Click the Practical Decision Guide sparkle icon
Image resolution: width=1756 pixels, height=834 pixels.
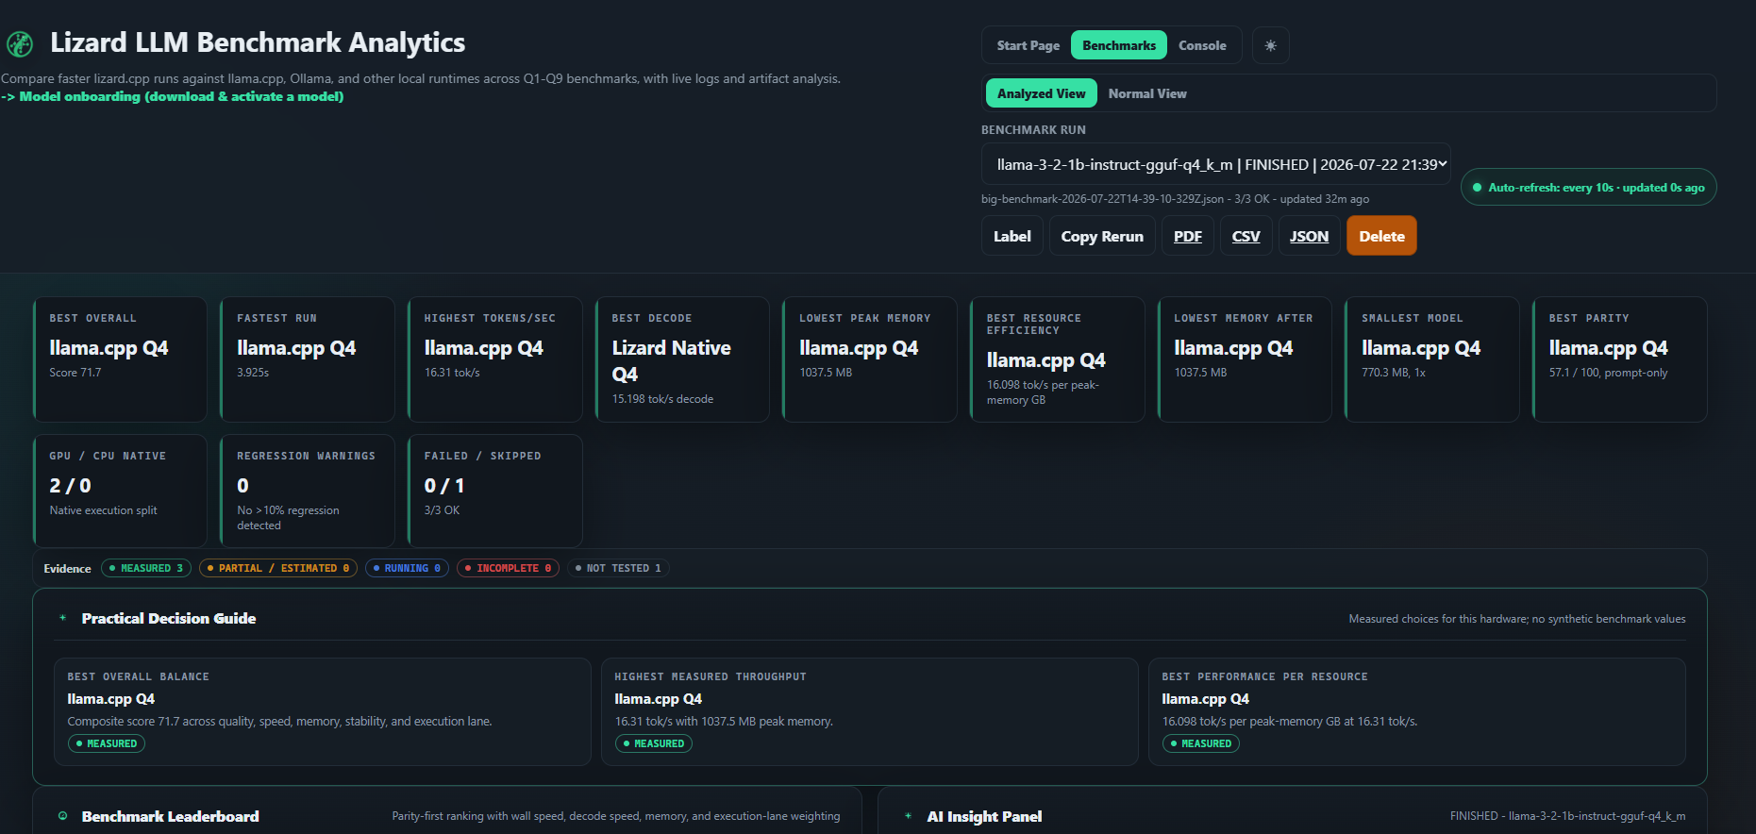(x=63, y=618)
